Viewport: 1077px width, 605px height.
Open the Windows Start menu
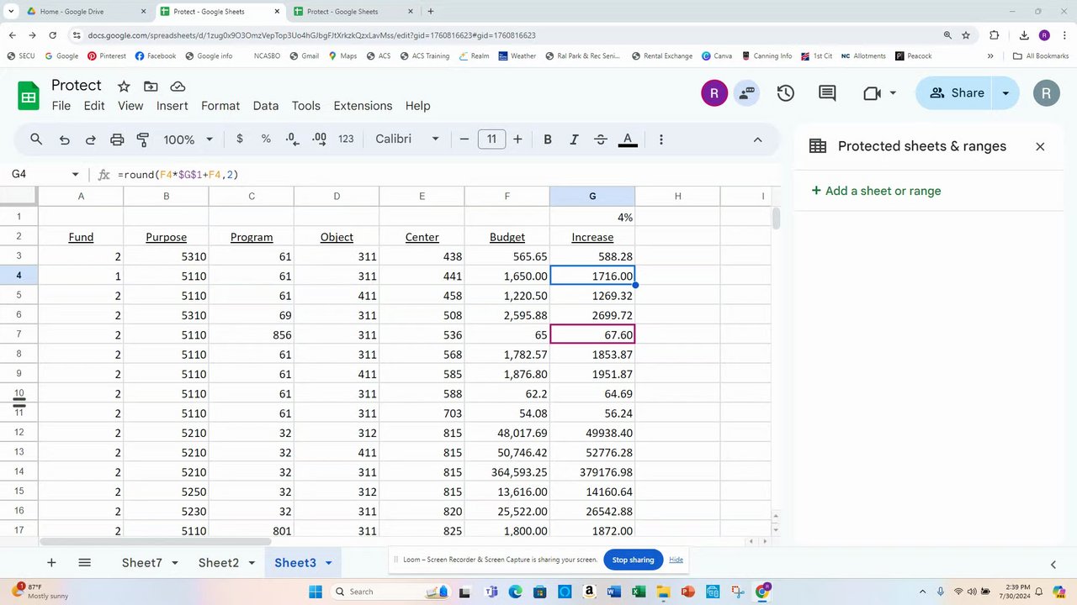316,592
